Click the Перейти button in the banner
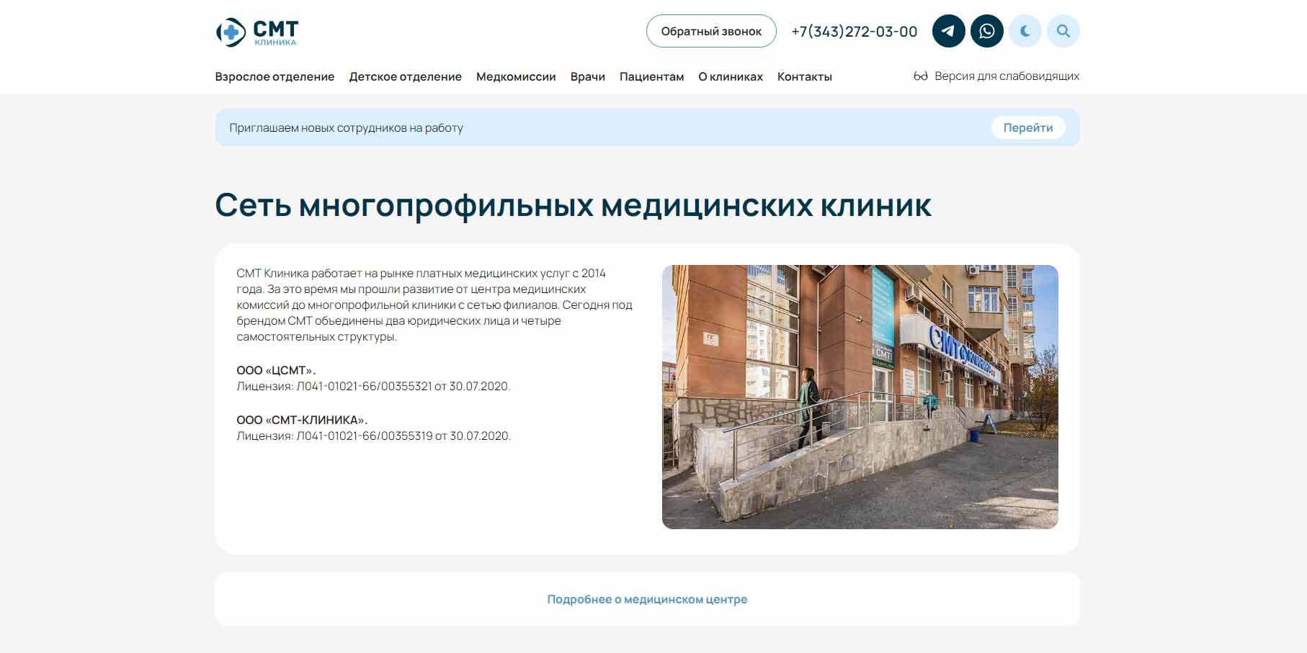 [x=1027, y=127]
